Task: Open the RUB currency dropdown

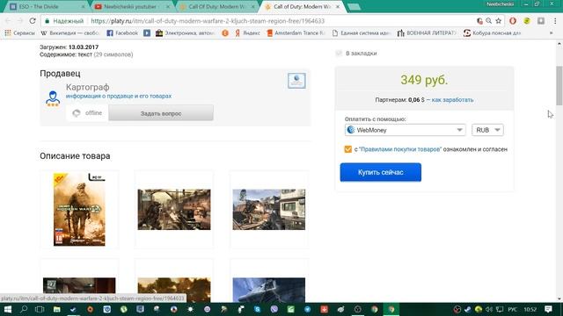Action: 487,130
